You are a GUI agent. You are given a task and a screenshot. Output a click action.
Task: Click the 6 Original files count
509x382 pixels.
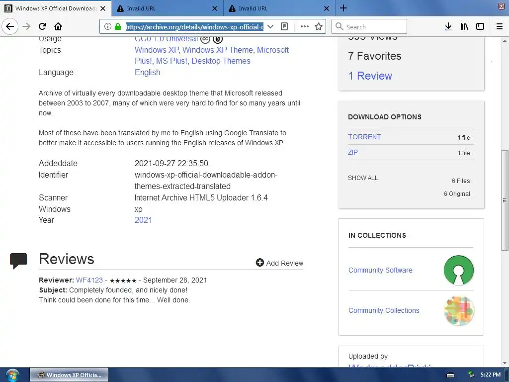point(457,194)
